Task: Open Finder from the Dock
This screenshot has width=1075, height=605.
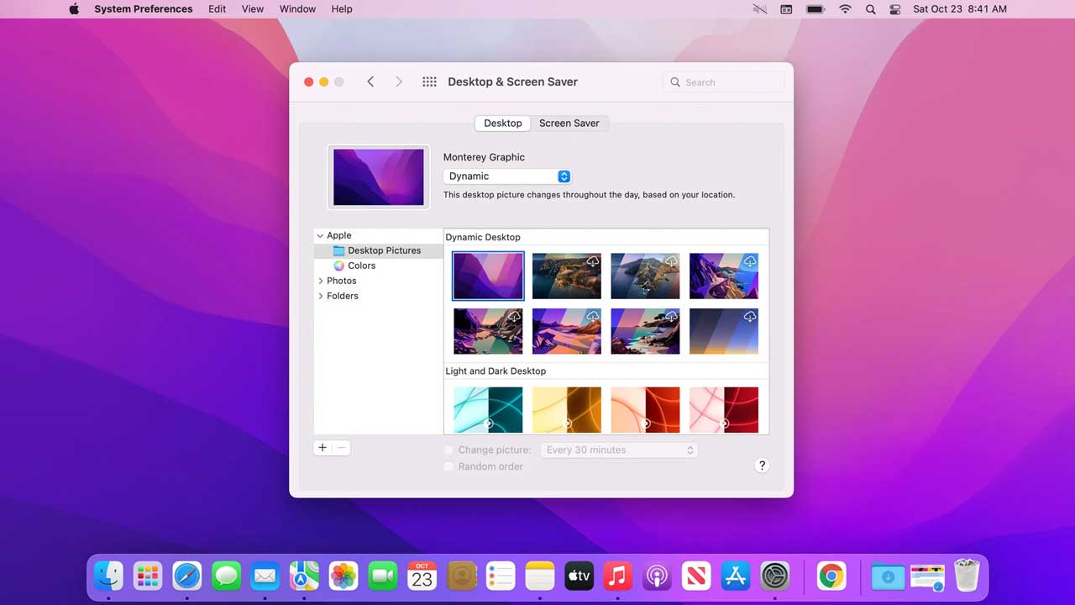Action: [x=108, y=576]
